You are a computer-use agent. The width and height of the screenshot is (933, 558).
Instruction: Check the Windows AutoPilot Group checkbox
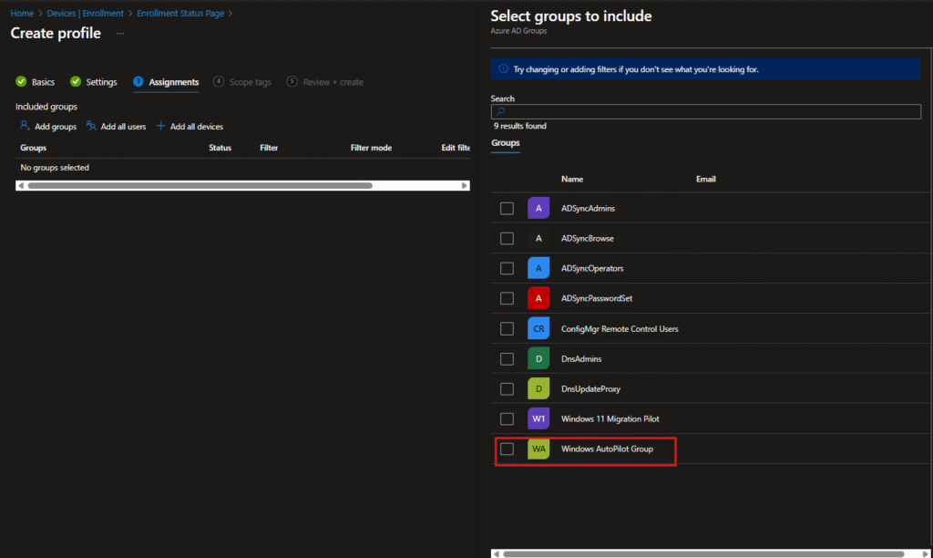coord(507,449)
